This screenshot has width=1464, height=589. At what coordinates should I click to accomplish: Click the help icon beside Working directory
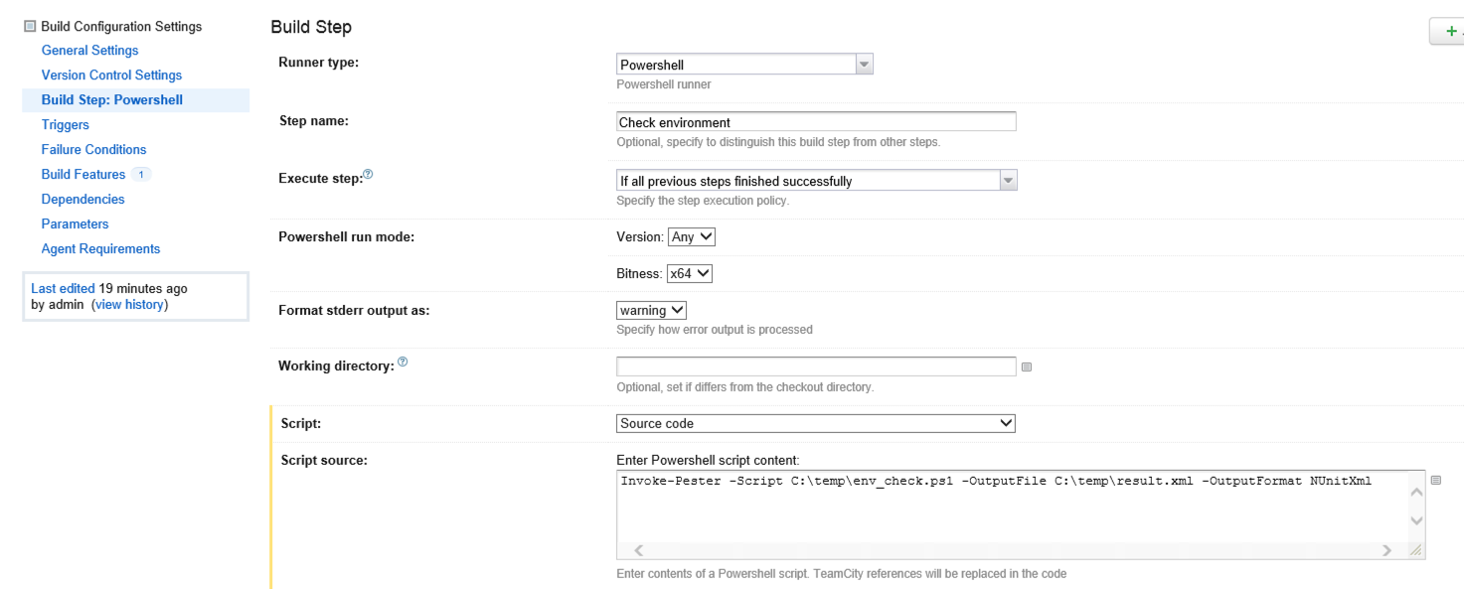click(403, 363)
